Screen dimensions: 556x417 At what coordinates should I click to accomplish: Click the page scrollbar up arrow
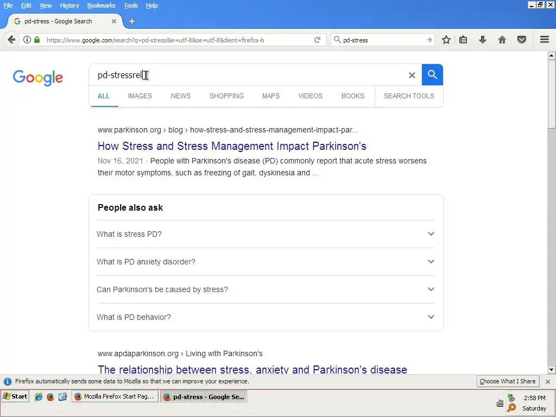(552, 55)
